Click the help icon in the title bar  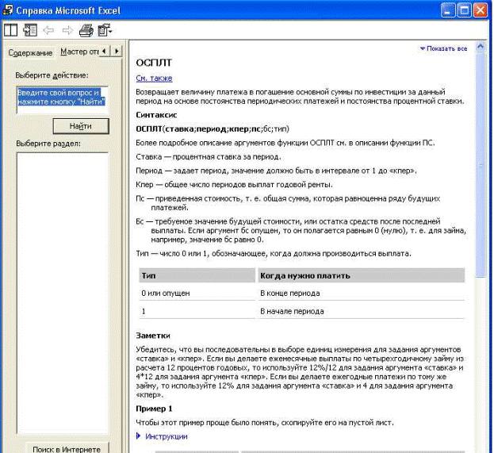(7, 10)
